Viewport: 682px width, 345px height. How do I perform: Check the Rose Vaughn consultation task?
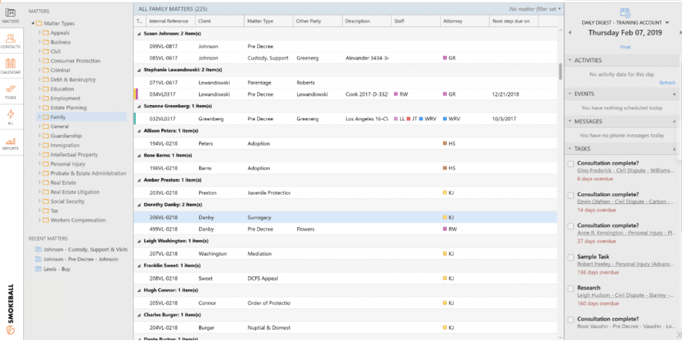pyautogui.click(x=571, y=320)
